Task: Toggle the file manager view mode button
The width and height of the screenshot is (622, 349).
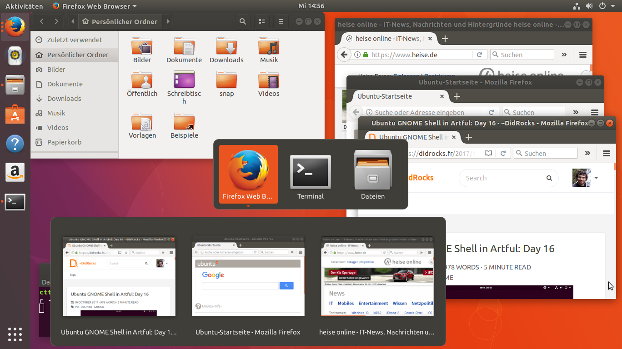Action: tap(262, 21)
